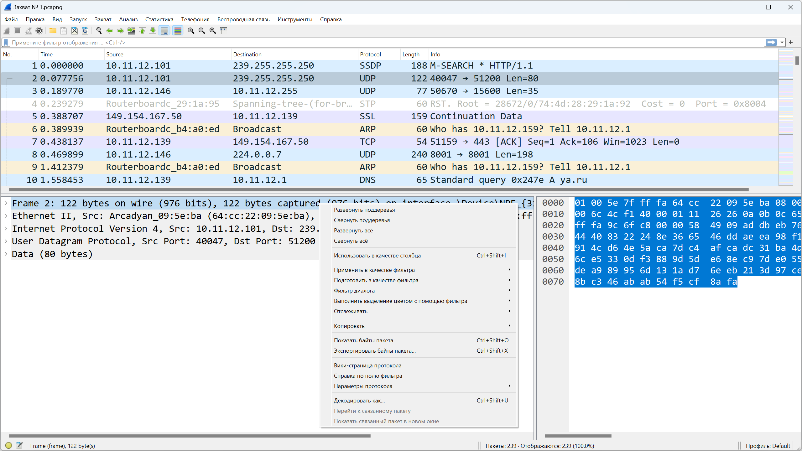Image resolution: width=802 pixels, height=451 pixels.
Task: Click the open capture file folder icon
Action: tap(53, 31)
